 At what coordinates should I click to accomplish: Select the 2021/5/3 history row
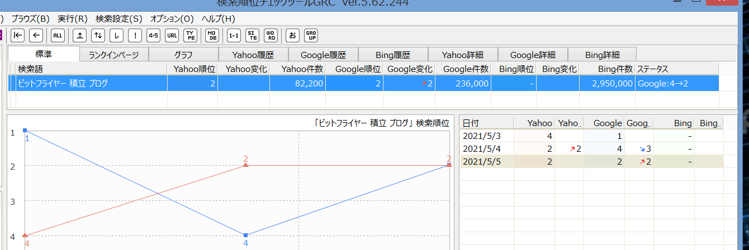coord(591,136)
